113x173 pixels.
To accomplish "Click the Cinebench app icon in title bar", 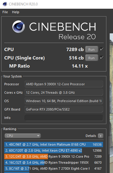I will [5, 4].
